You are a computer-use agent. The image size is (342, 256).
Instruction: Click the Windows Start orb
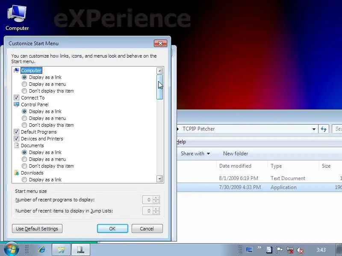[11, 249]
